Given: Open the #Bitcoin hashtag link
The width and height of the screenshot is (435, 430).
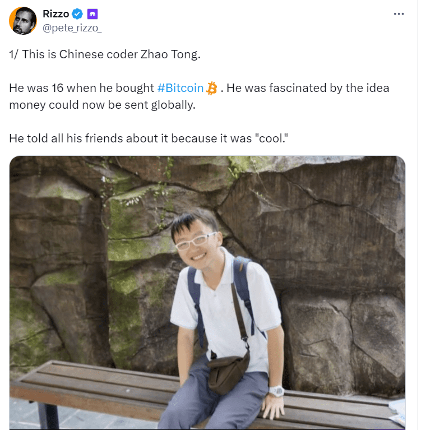Looking at the screenshot, I should (x=181, y=88).
